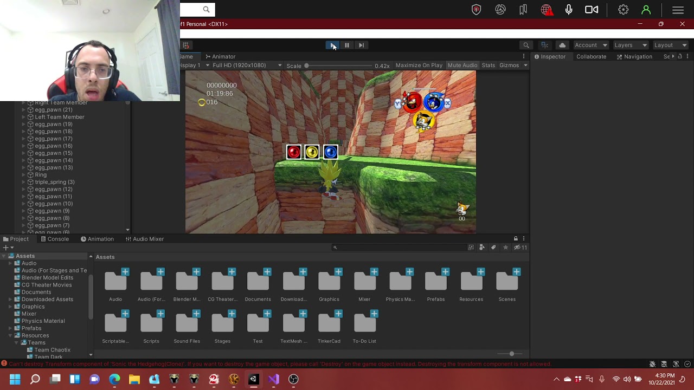Select triple_spring (3) in Hierarchy
The height and width of the screenshot is (390, 694).
click(55, 182)
